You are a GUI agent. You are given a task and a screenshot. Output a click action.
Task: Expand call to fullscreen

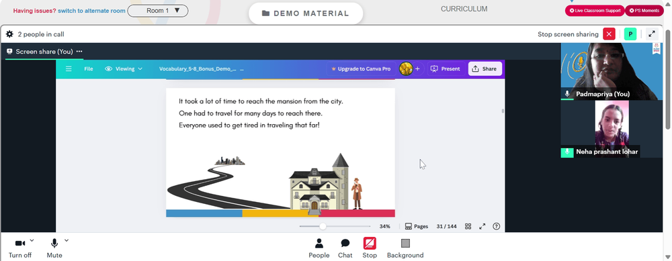(x=652, y=34)
